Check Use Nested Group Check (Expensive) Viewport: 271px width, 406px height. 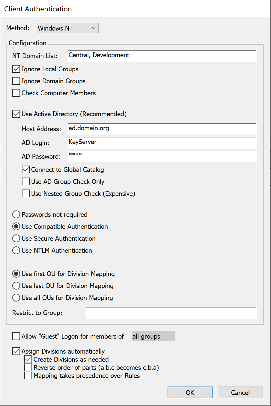tap(26, 194)
